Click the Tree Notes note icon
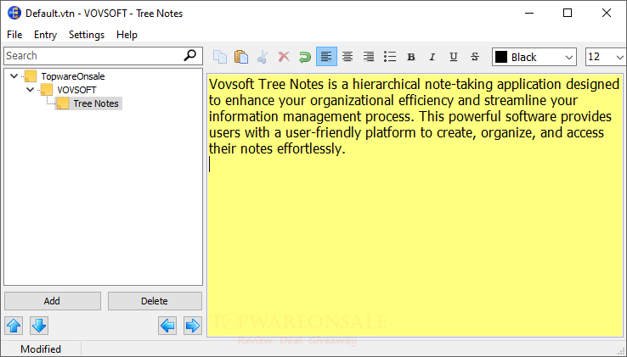This screenshot has height=357, width=627. 62,103
